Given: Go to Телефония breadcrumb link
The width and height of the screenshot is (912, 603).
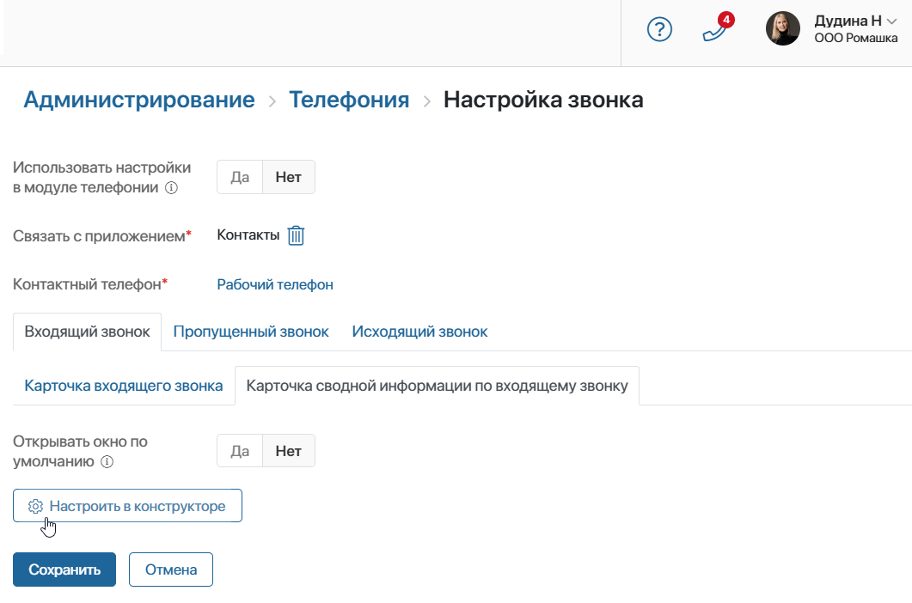Looking at the screenshot, I should 349,100.
